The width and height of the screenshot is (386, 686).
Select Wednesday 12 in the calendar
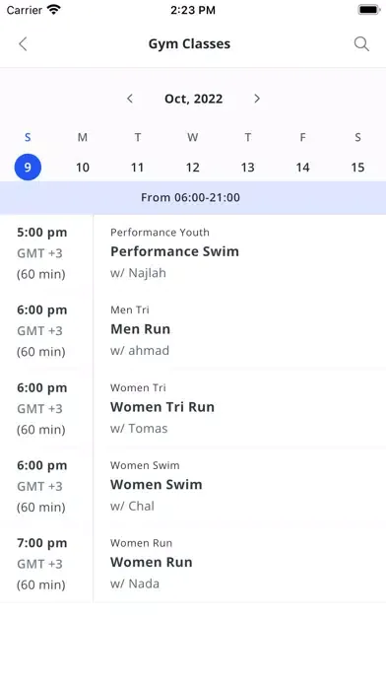192,168
